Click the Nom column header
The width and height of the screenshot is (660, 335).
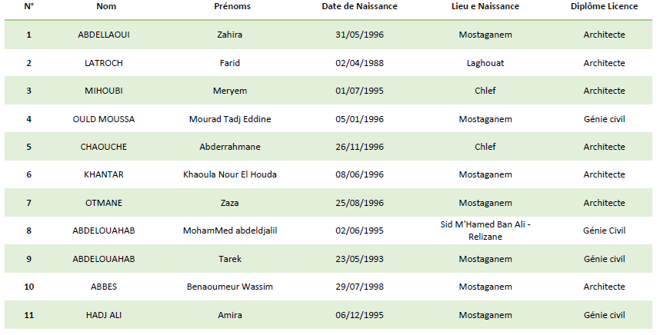(106, 6)
